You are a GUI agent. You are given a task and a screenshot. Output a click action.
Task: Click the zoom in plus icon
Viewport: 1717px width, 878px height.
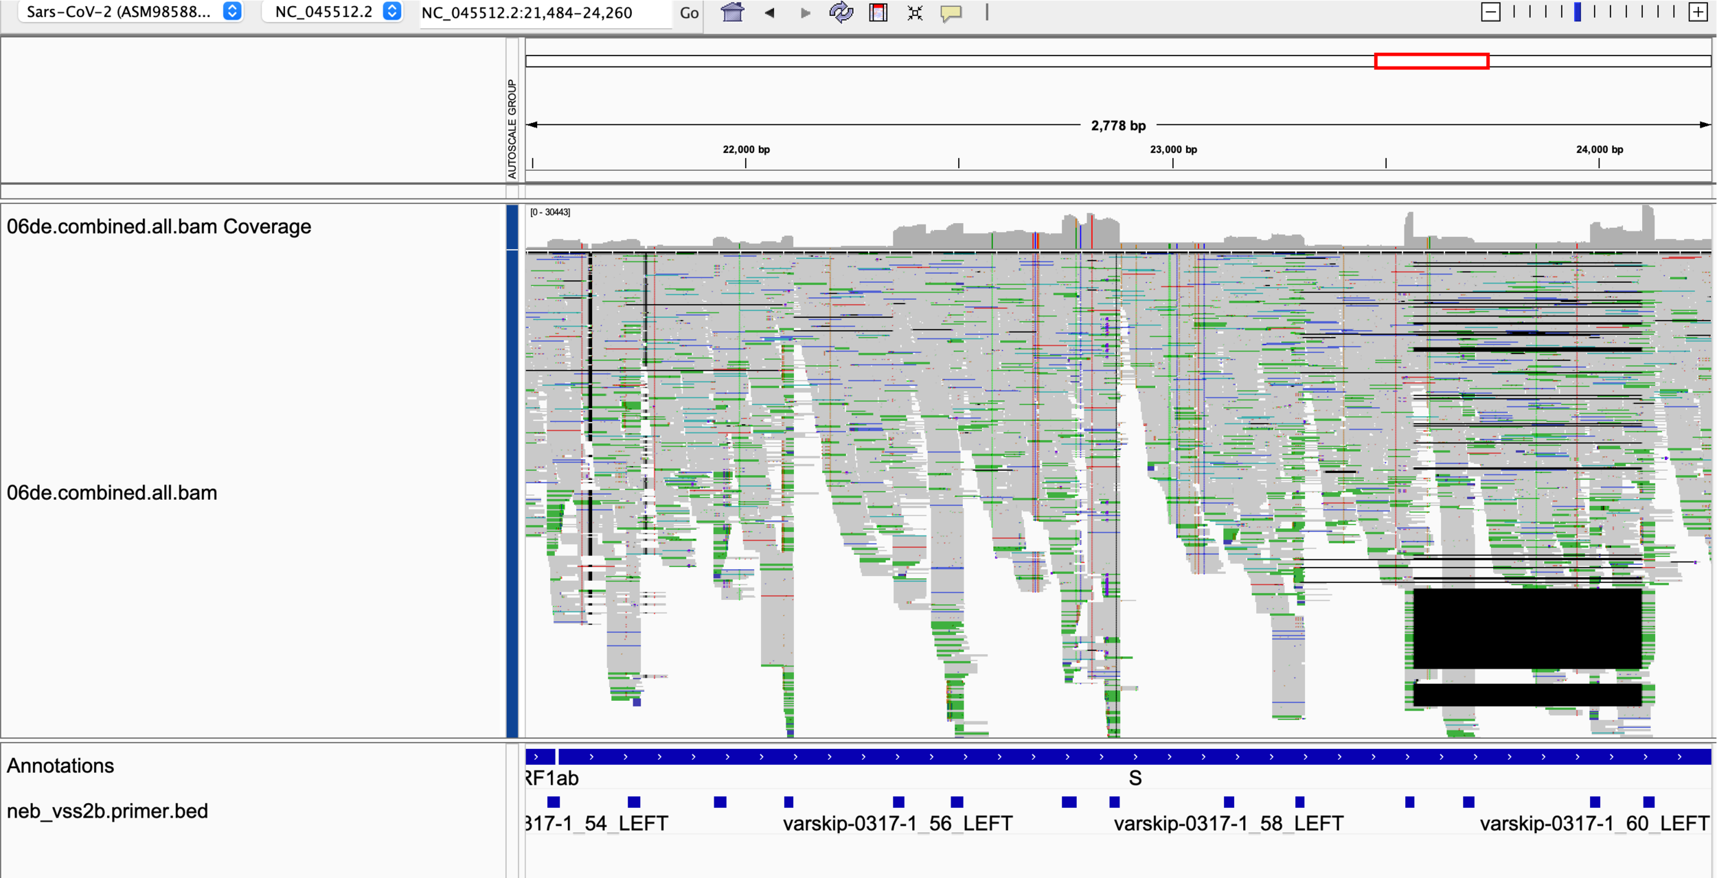coord(1698,12)
